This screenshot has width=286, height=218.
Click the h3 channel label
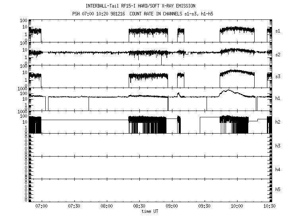click(278, 145)
